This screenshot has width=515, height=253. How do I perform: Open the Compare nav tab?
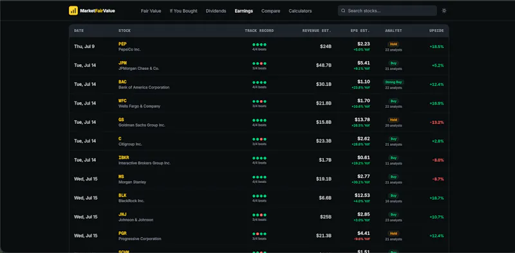coord(270,11)
